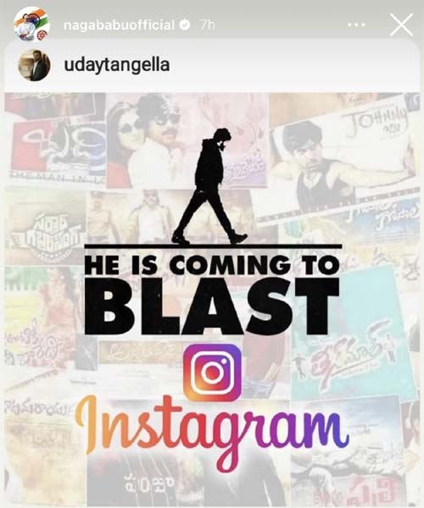Tap the HE IS COMING TO text
424x508 pixels.
213,265
